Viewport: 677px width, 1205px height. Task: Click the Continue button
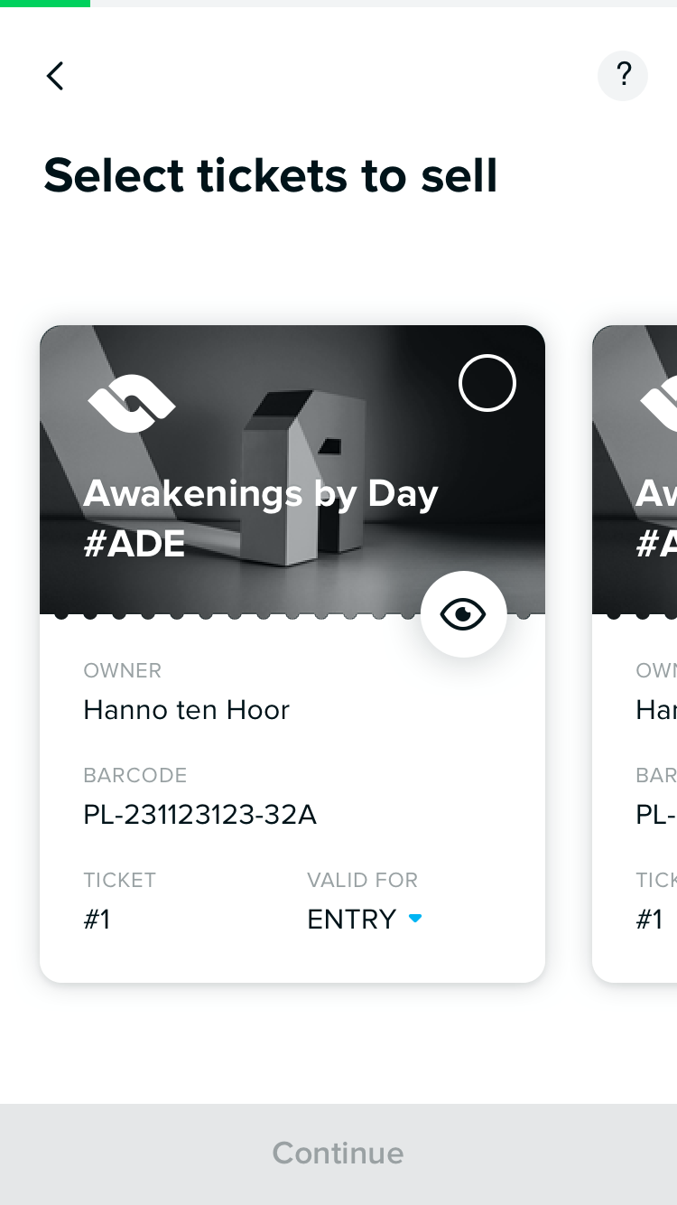tap(338, 1154)
